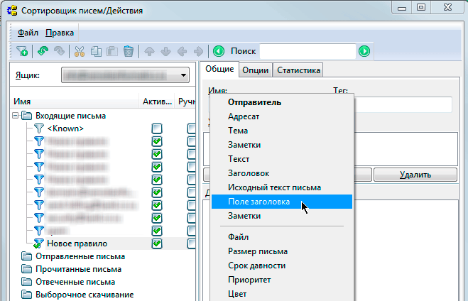The image size is (468, 301).
Task: Collapse the Входящие письма tree node
Action: [x=16, y=116]
